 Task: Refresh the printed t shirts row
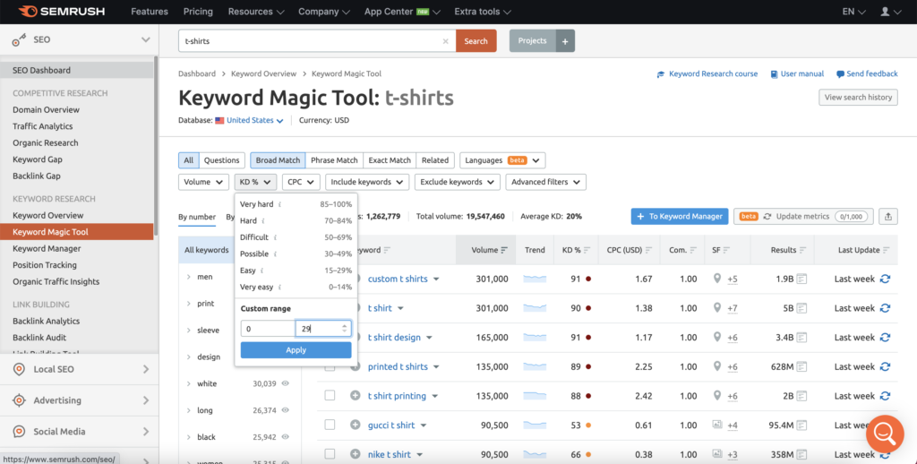(x=885, y=367)
